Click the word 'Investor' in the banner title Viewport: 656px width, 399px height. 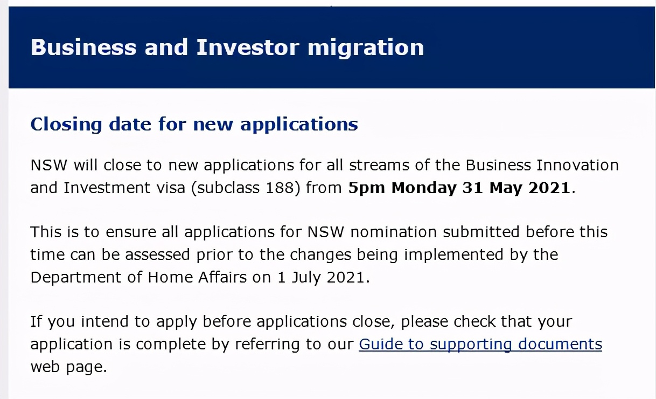click(247, 47)
